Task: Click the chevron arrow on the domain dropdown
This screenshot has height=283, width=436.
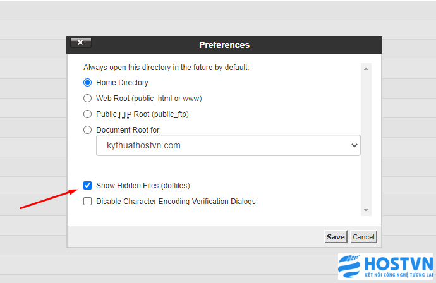Action: pos(354,145)
